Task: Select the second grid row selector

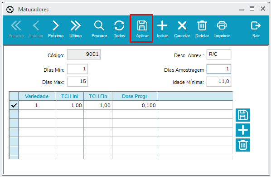Action: point(14,114)
